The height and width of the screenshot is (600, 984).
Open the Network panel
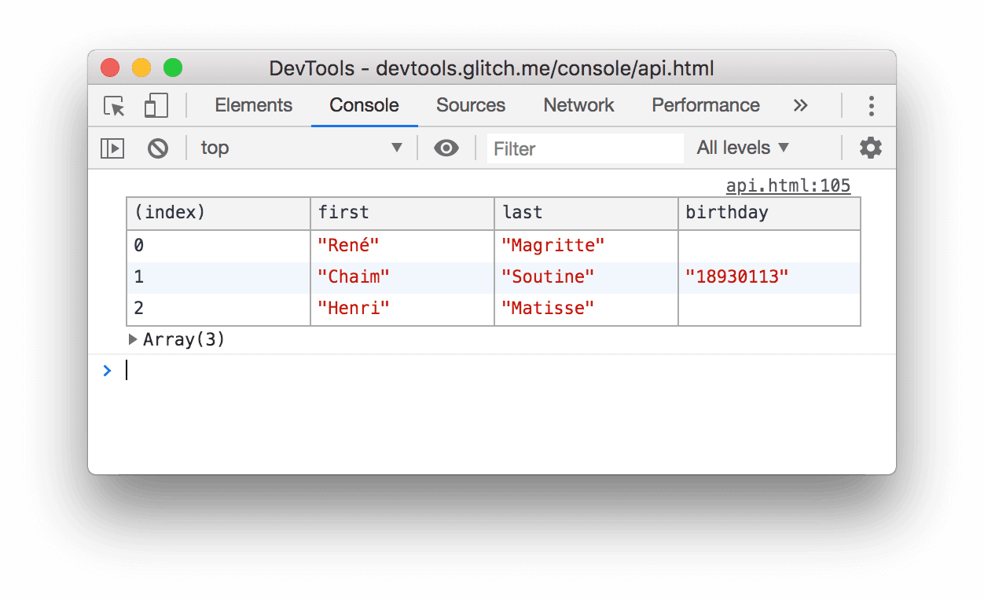(x=578, y=105)
